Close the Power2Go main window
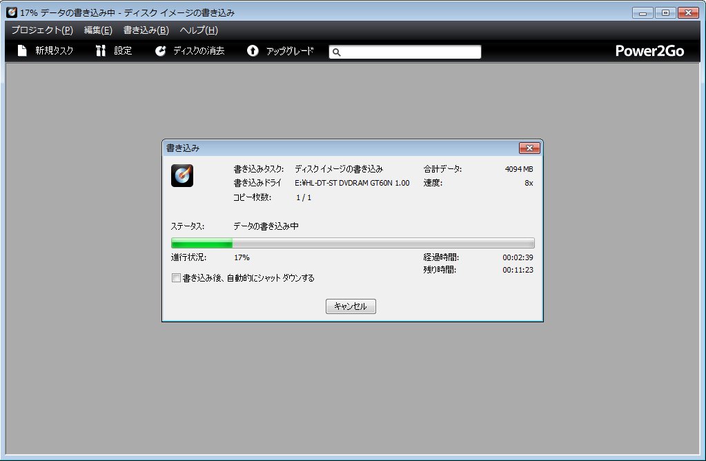The image size is (706, 461). click(x=689, y=12)
